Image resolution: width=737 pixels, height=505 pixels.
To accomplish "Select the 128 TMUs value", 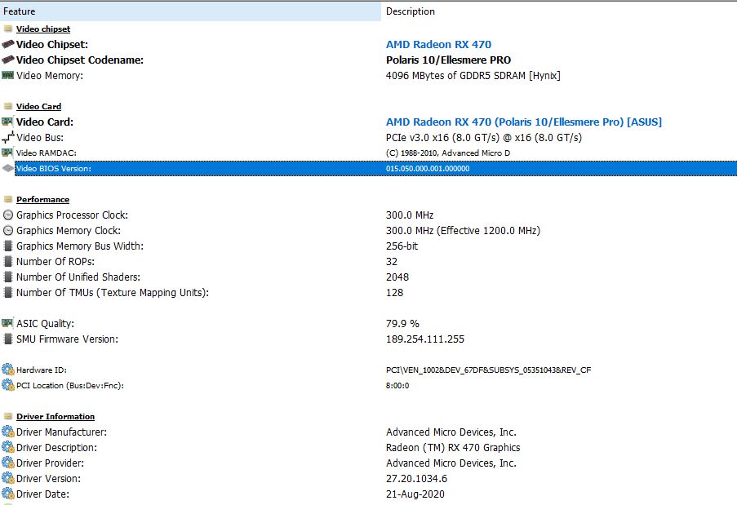I will pos(395,293).
